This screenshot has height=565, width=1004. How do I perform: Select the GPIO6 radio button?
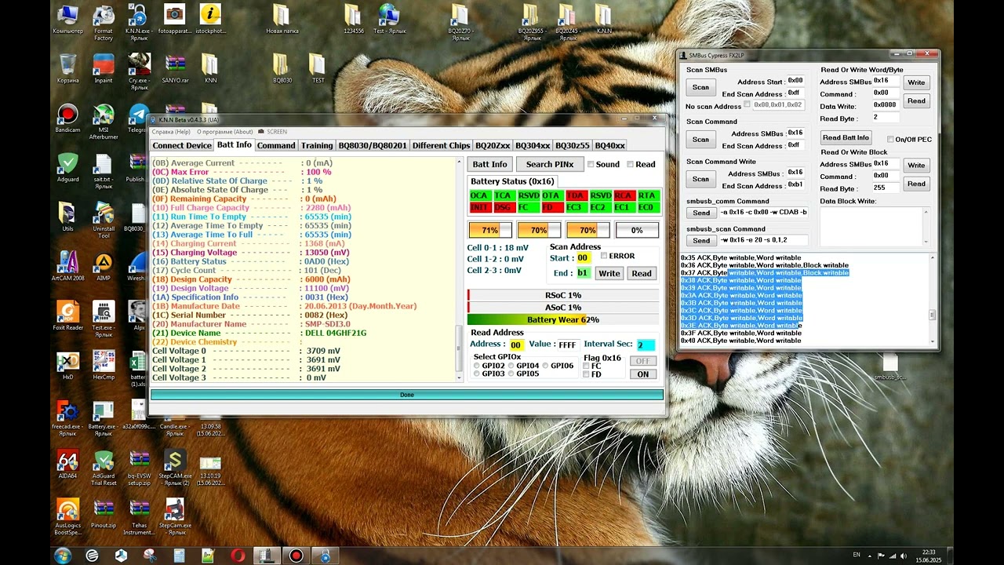[546, 366]
